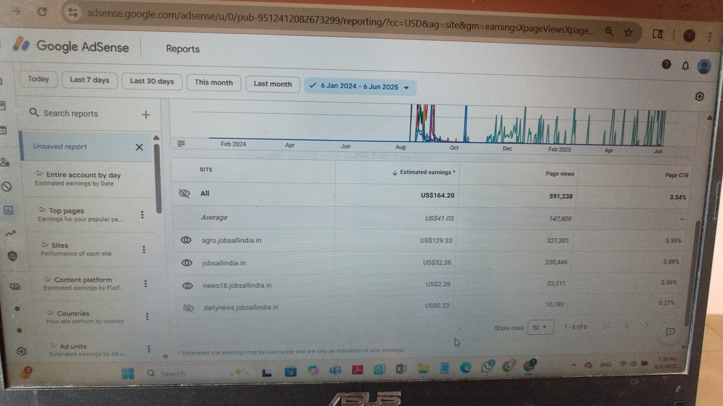Viewport: 723px width, 406px height.
Task: Open Windows Start button
Action: tap(128, 374)
